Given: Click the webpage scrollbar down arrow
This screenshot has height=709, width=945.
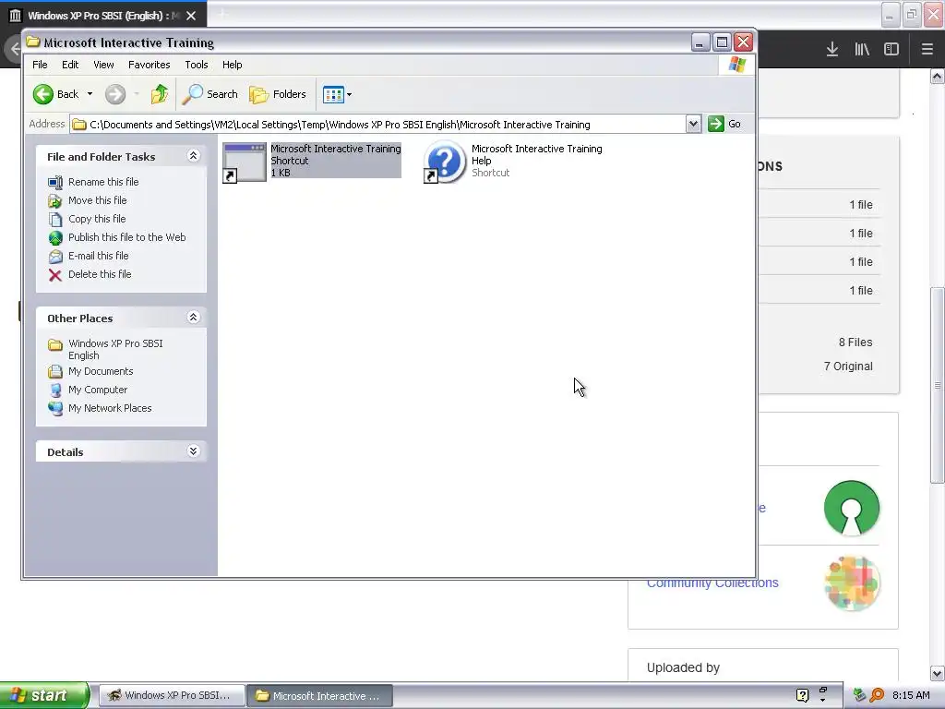Looking at the screenshot, I should pyautogui.click(x=938, y=673).
